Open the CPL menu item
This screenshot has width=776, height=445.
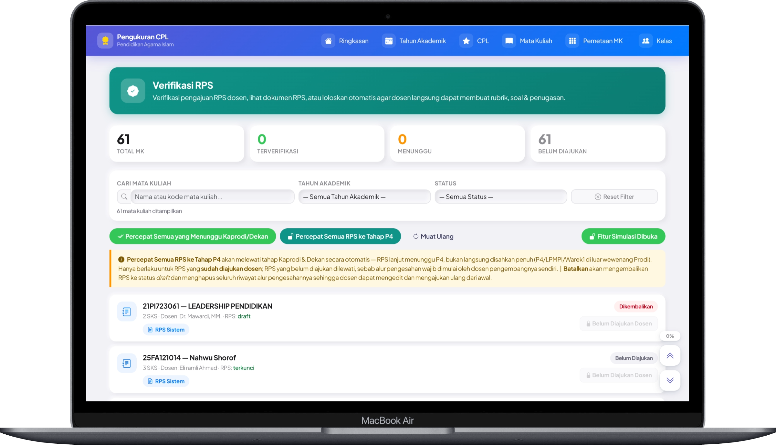(474, 41)
